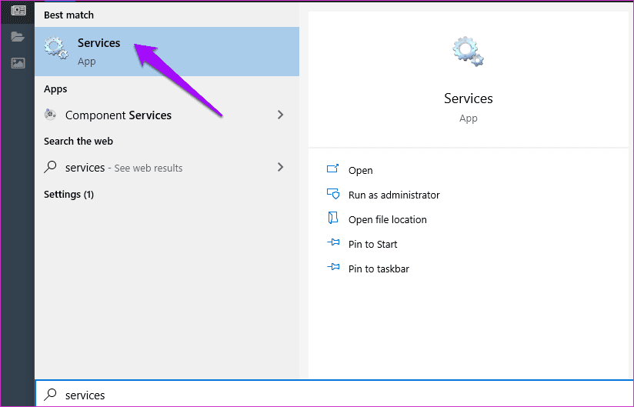This screenshot has height=407, width=634.
Task: Click the Services gear icon in best match
Action: pyautogui.click(x=56, y=48)
